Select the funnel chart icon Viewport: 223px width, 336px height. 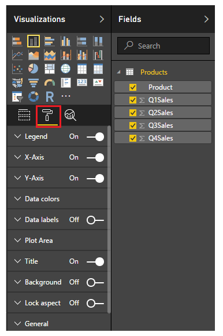pyautogui.click(x=34, y=83)
